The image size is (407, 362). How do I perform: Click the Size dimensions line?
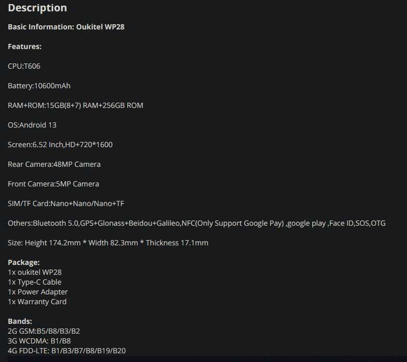(x=108, y=243)
